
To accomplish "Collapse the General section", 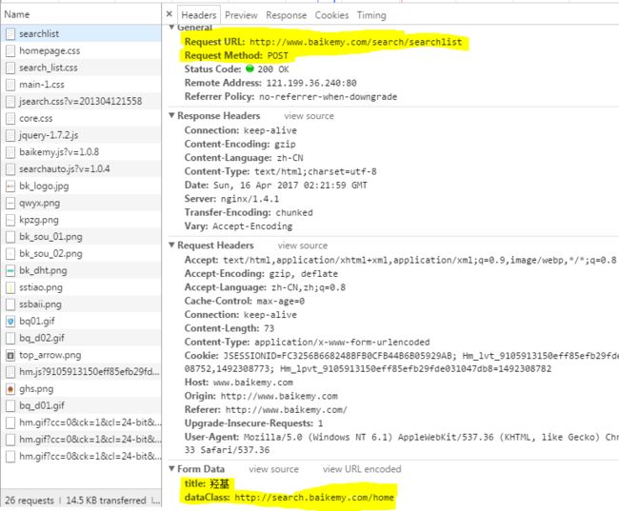I will (171, 28).
